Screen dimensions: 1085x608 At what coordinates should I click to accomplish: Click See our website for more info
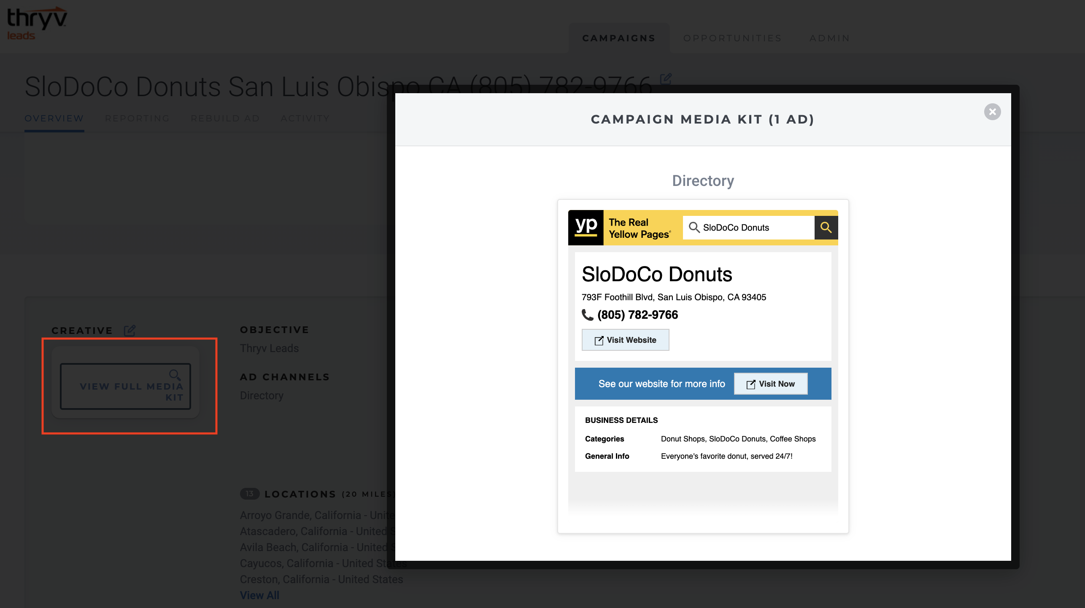click(661, 384)
